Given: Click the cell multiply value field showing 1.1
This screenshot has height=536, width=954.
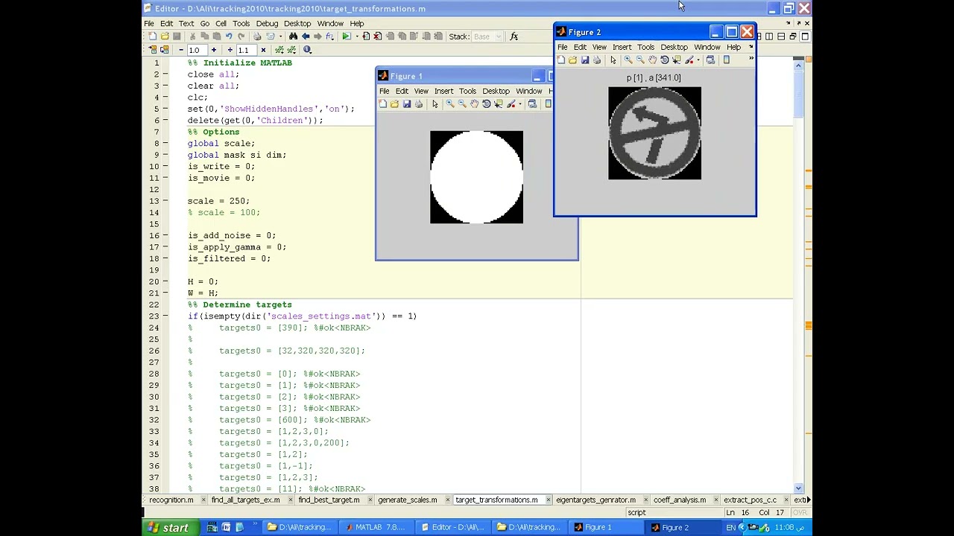Looking at the screenshot, I should point(245,50).
